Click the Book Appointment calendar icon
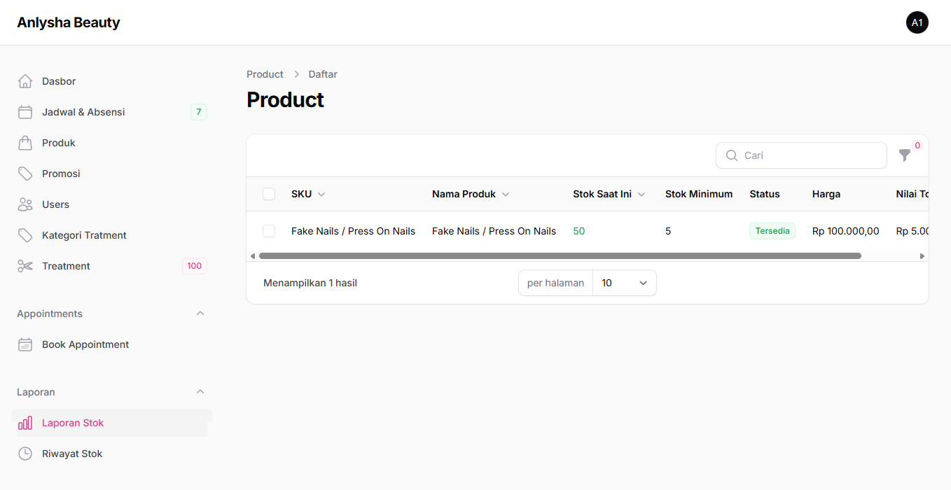Viewport: 951px width, 490px height. tap(25, 344)
